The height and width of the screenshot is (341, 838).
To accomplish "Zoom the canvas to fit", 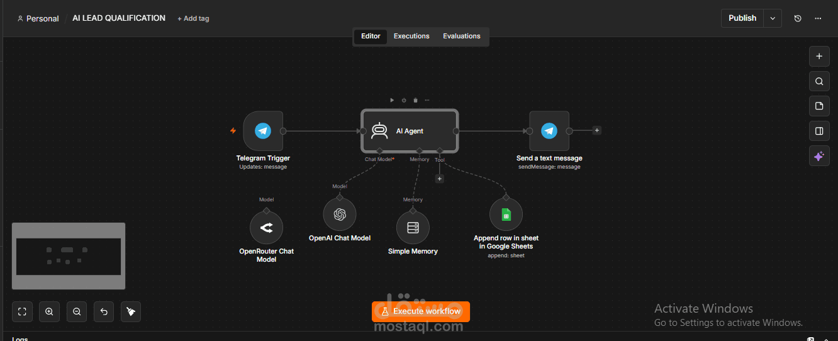I will coord(22,311).
